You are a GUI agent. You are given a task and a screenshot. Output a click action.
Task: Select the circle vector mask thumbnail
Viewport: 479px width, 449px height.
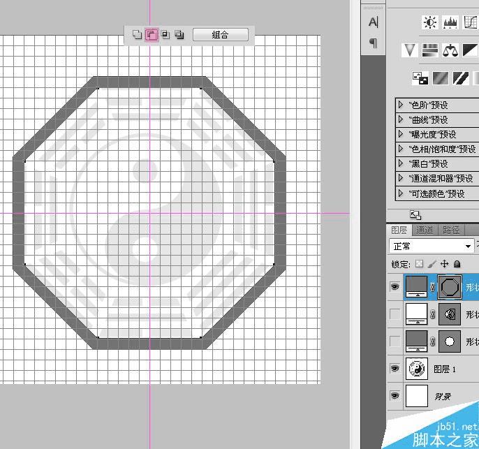tap(450, 341)
